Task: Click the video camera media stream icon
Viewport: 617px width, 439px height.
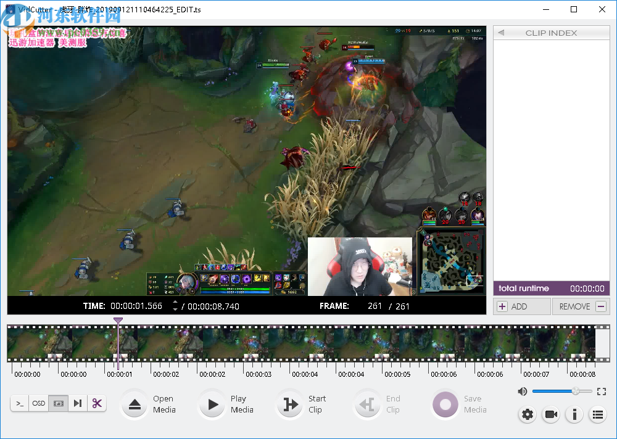Action: pyautogui.click(x=551, y=414)
